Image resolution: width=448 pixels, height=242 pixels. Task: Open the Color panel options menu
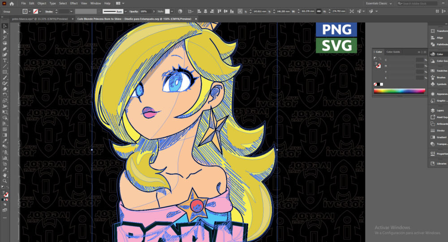pos(425,52)
